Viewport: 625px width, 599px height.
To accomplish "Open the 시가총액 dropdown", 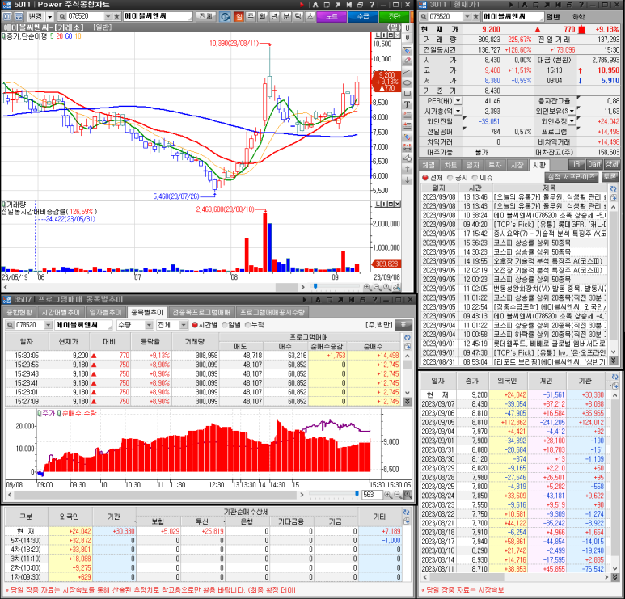I will click(x=458, y=112).
